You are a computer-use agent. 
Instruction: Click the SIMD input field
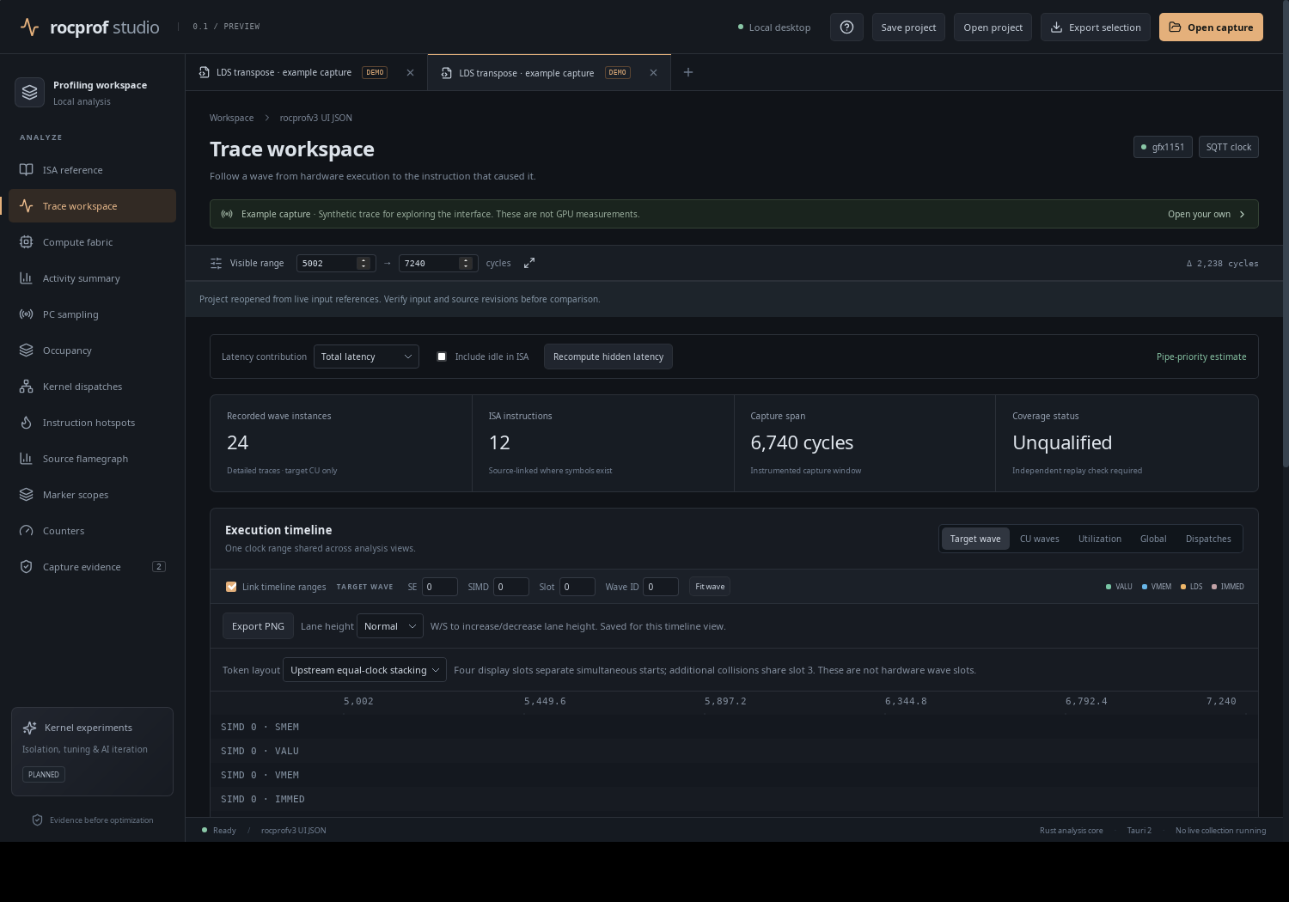pyautogui.click(x=511, y=587)
